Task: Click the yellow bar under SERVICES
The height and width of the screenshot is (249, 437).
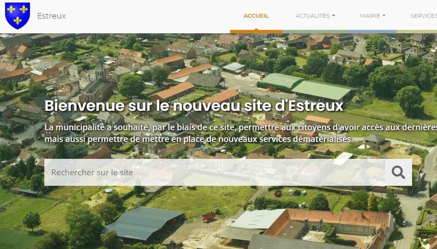Action: click(417, 32)
